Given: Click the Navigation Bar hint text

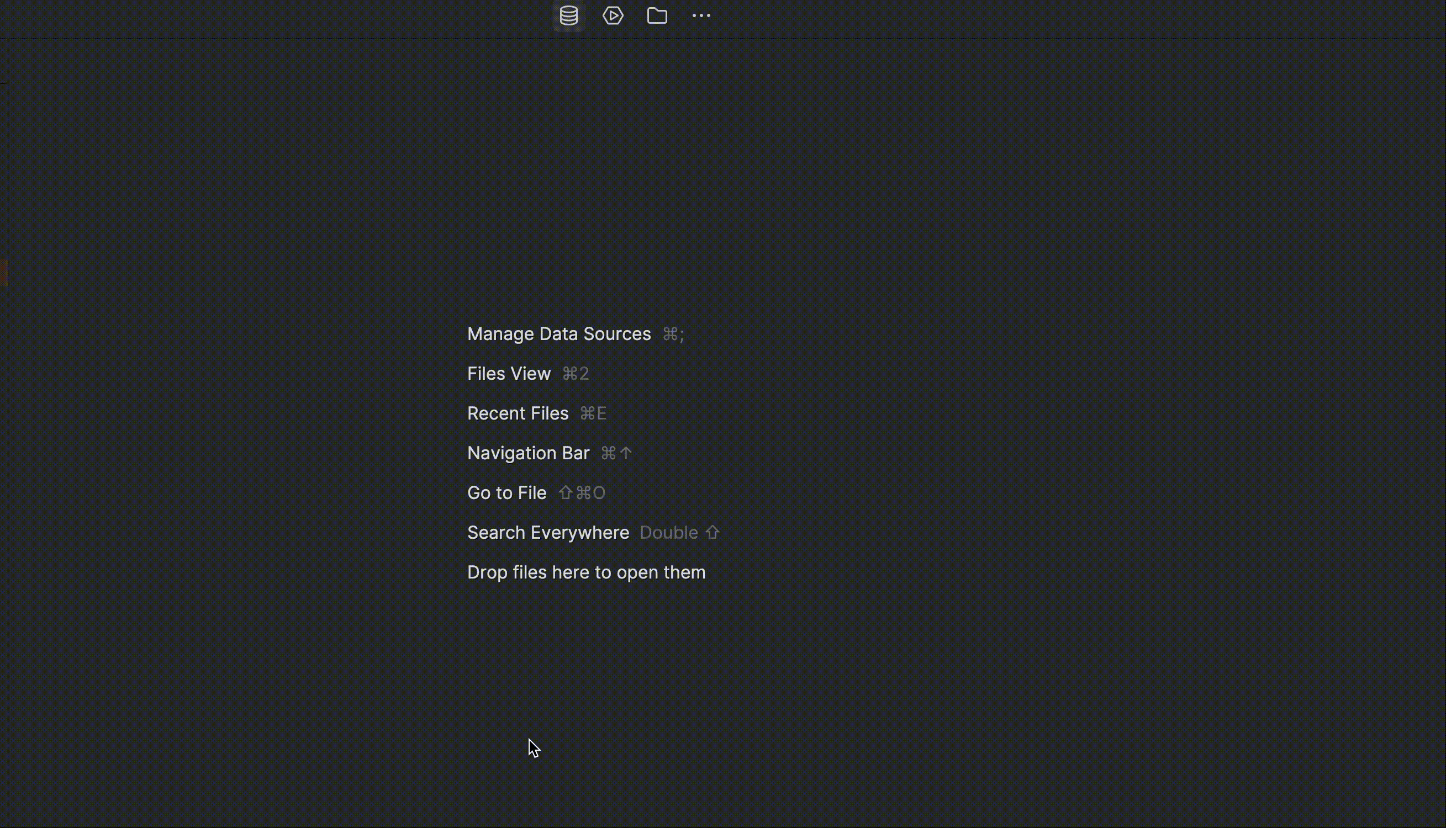Looking at the screenshot, I should coord(528,453).
